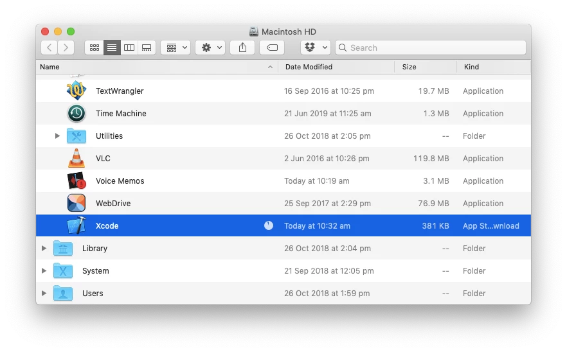This screenshot has width=567, height=352.
Task: Click the '76.9 MB' size value
Action: pos(433,204)
